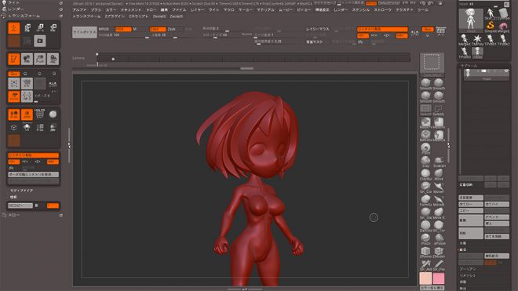Pick the pink secondary color swatch
The height and width of the screenshot is (291, 518).
click(439, 278)
